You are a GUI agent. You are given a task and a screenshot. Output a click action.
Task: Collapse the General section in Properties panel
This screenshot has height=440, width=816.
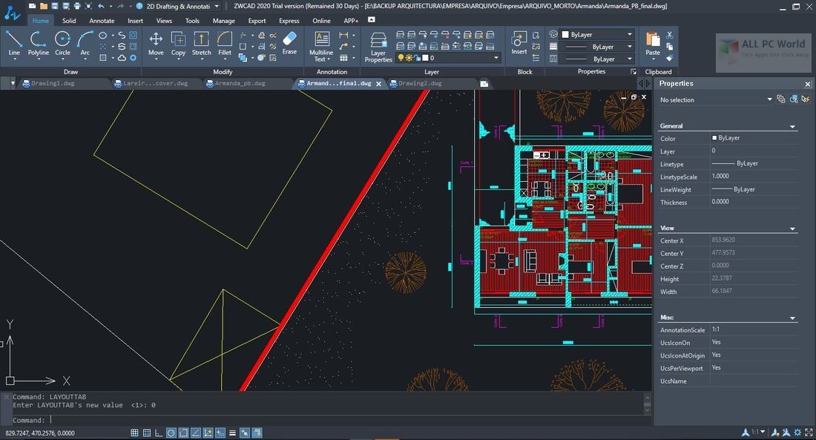[x=792, y=127]
